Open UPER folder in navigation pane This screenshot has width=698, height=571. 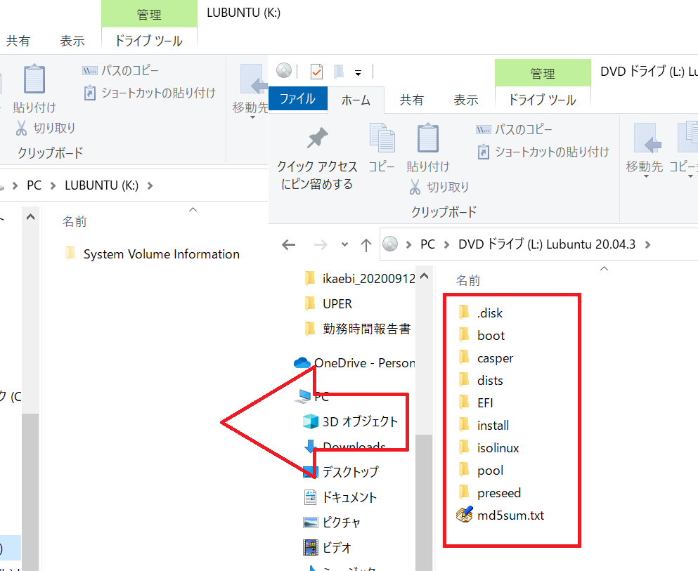tap(328, 303)
